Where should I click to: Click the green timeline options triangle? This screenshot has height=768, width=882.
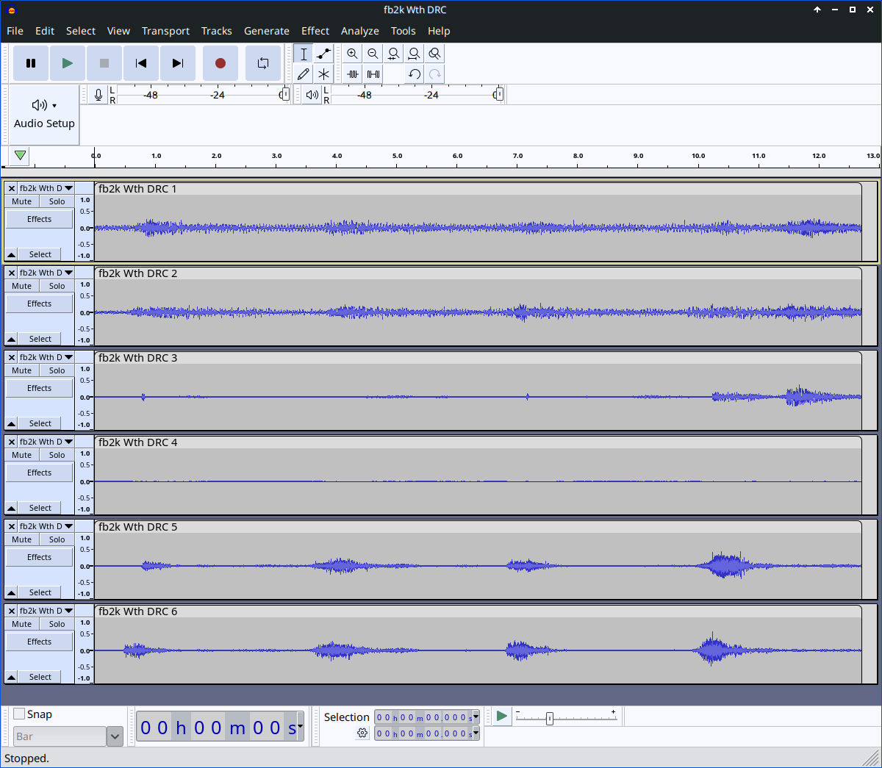pyautogui.click(x=21, y=155)
